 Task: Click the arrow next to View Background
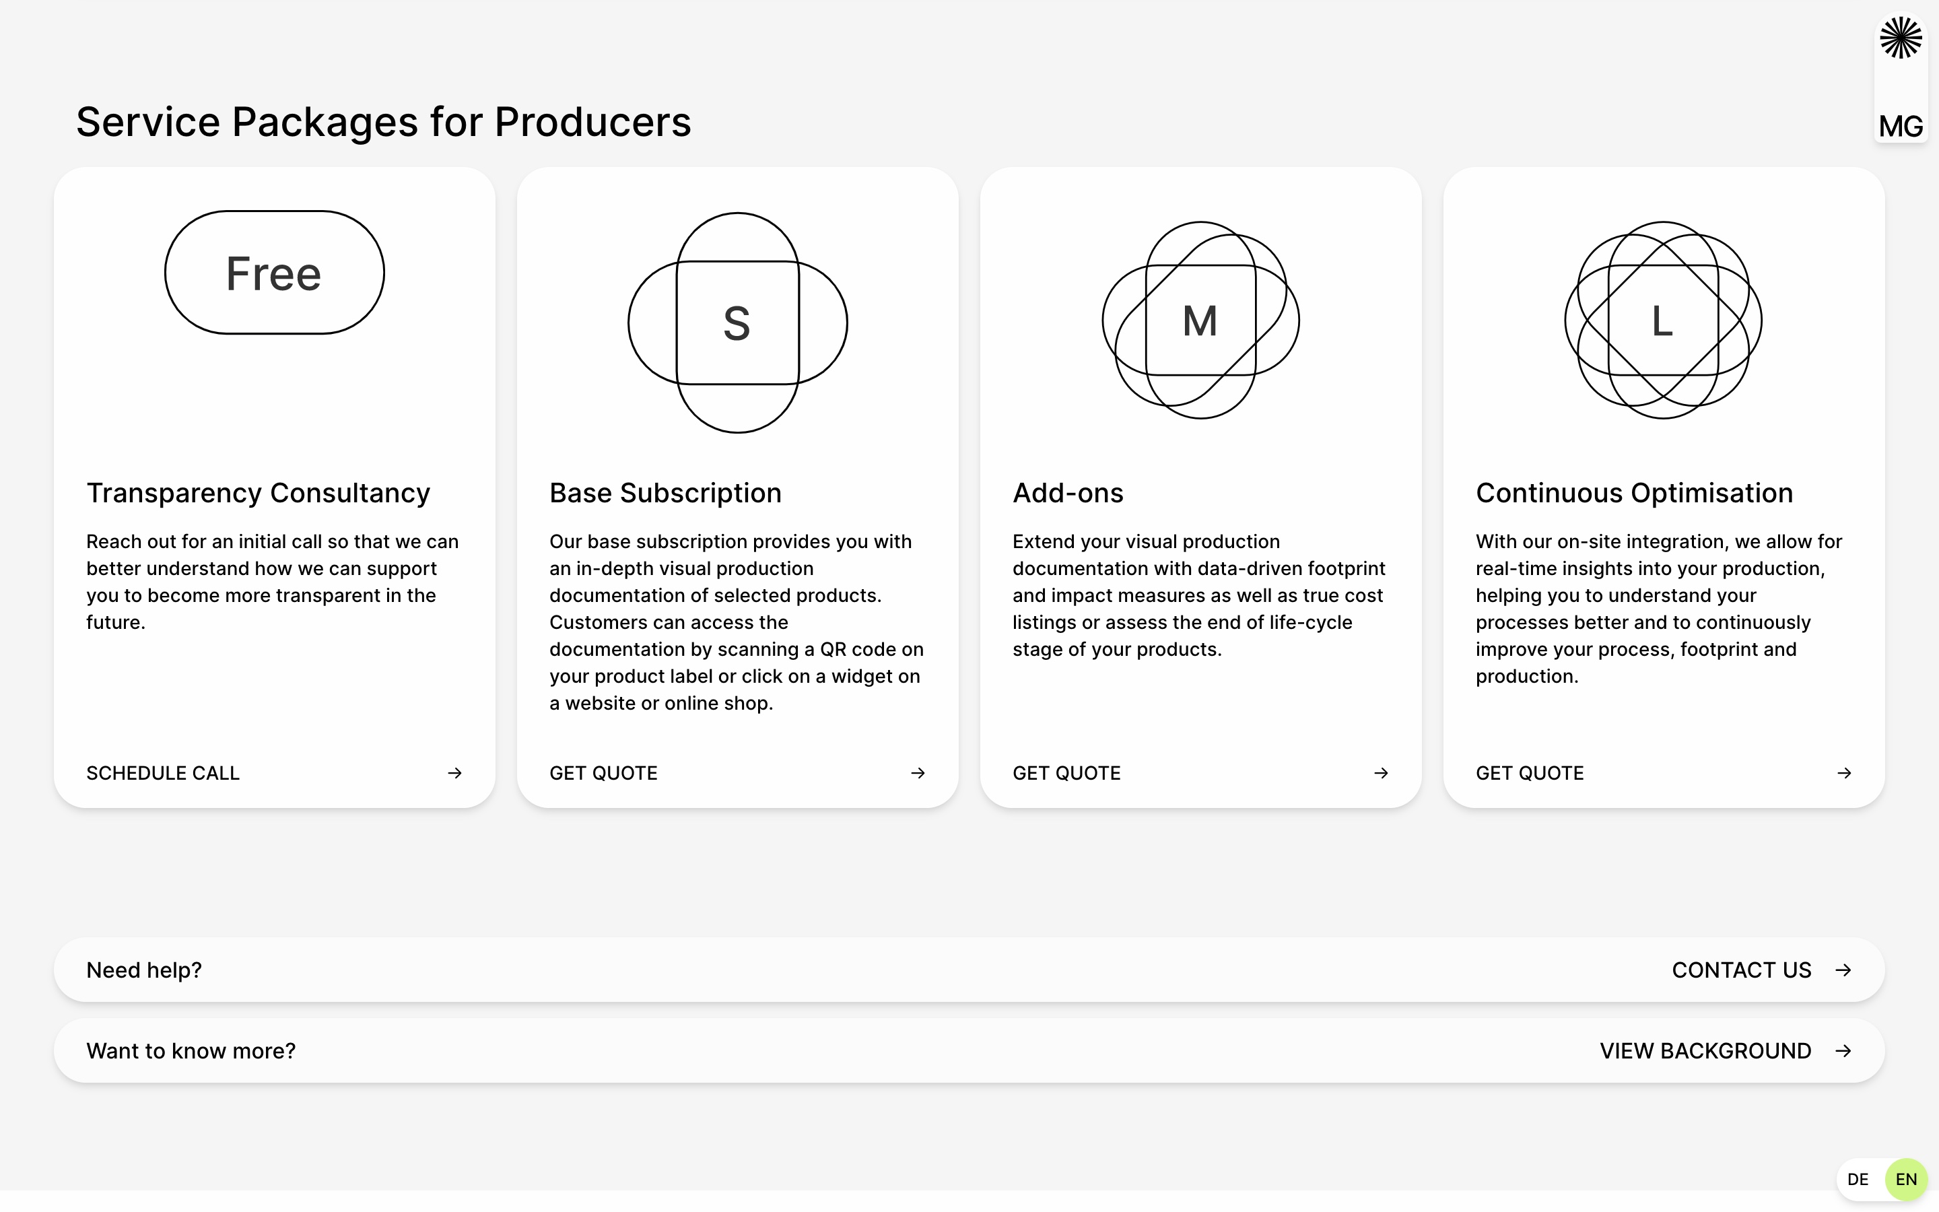1843,1051
